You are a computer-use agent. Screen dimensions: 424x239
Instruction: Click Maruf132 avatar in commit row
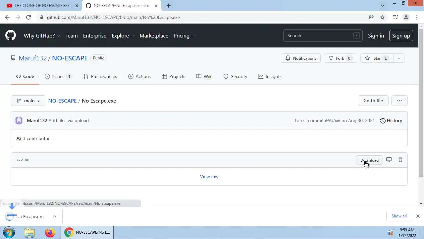(x=19, y=120)
